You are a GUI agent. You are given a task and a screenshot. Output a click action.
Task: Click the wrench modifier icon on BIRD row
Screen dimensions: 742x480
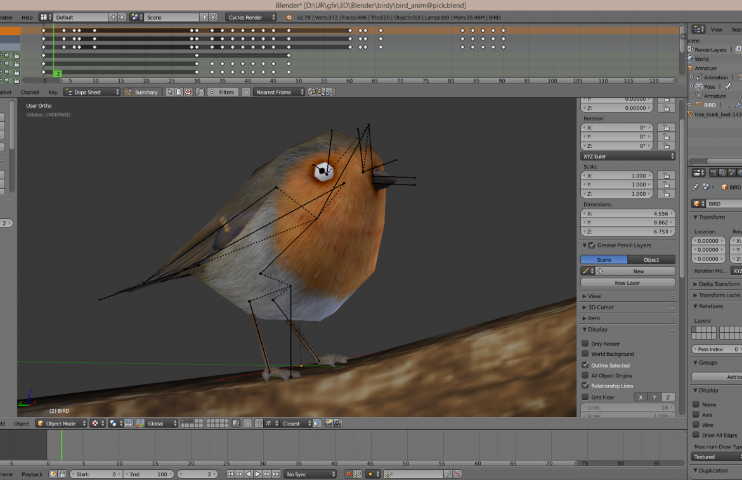pos(738,105)
